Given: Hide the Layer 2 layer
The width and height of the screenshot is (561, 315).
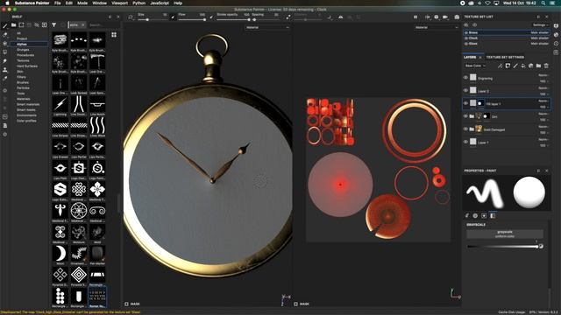Looking at the screenshot, I should pyautogui.click(x=465, y=90).
